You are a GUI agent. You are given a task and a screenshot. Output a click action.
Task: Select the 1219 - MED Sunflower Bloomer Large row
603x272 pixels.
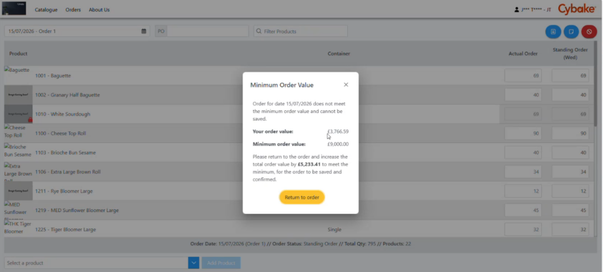299,210
